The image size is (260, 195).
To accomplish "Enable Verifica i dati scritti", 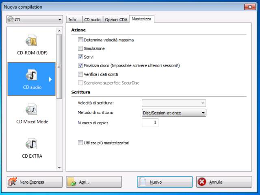I will 80,74.
